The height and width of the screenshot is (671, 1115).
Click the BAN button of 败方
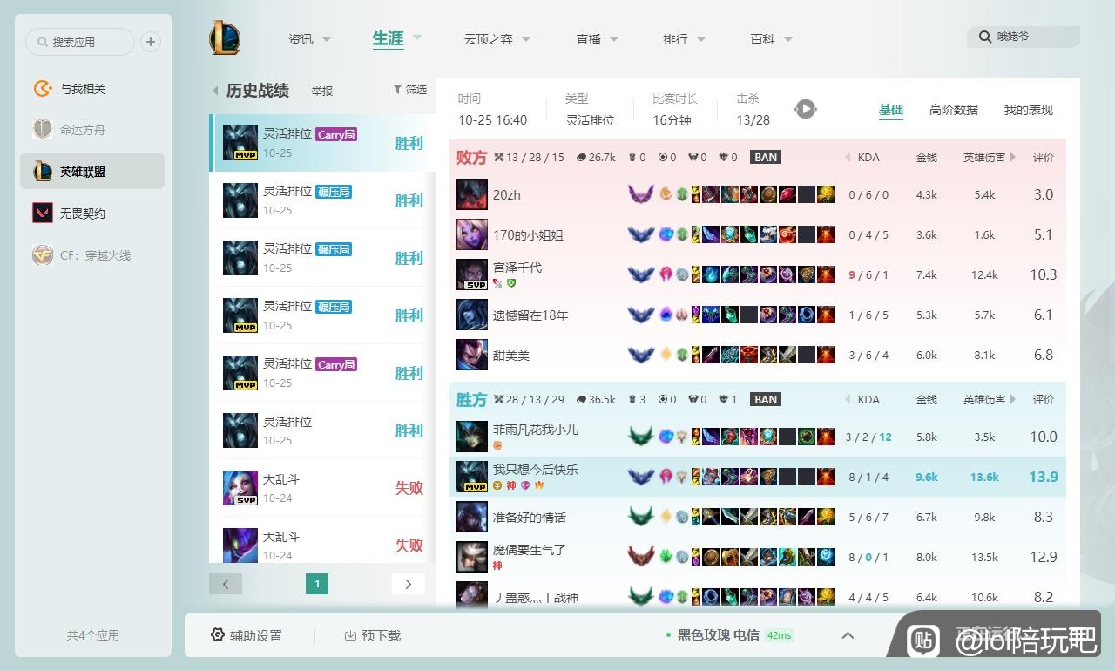point(766,158)
